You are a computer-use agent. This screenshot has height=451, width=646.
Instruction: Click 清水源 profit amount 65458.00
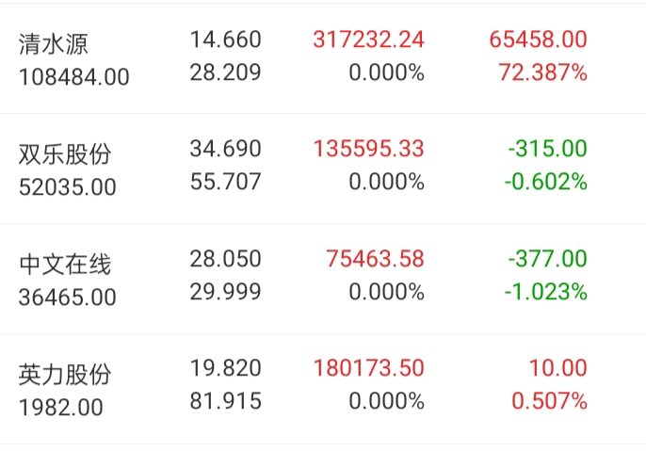click(x=538, y=40)
